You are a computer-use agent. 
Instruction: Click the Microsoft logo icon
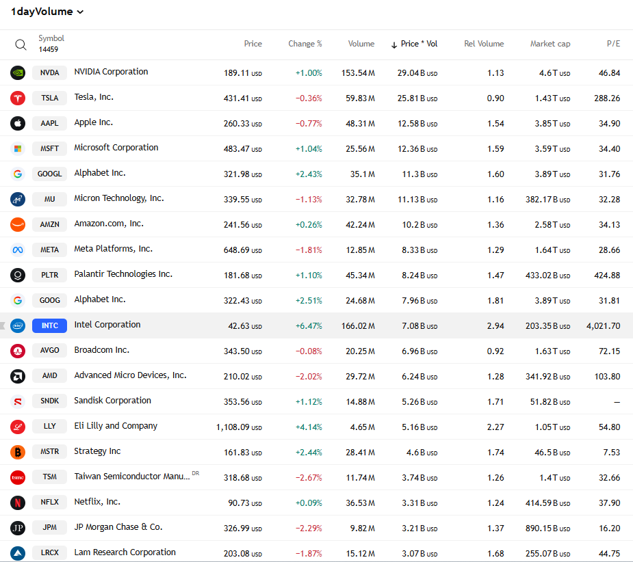point(18,148)
